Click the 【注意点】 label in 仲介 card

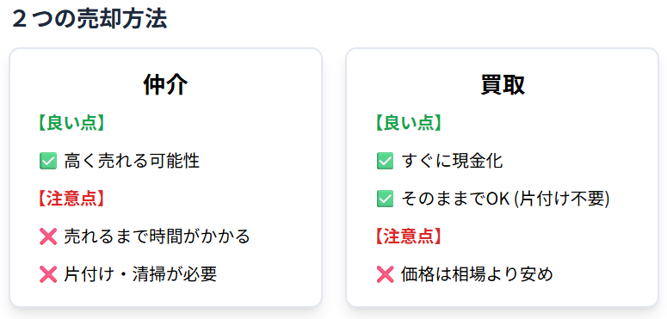[71, 199]
